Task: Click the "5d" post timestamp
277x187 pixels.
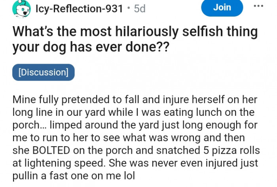Action: tap(140, 8)
